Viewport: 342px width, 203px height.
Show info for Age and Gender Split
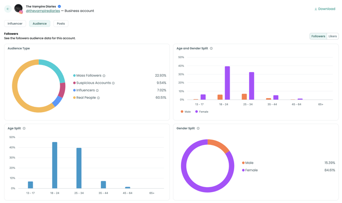pos(211,49)
